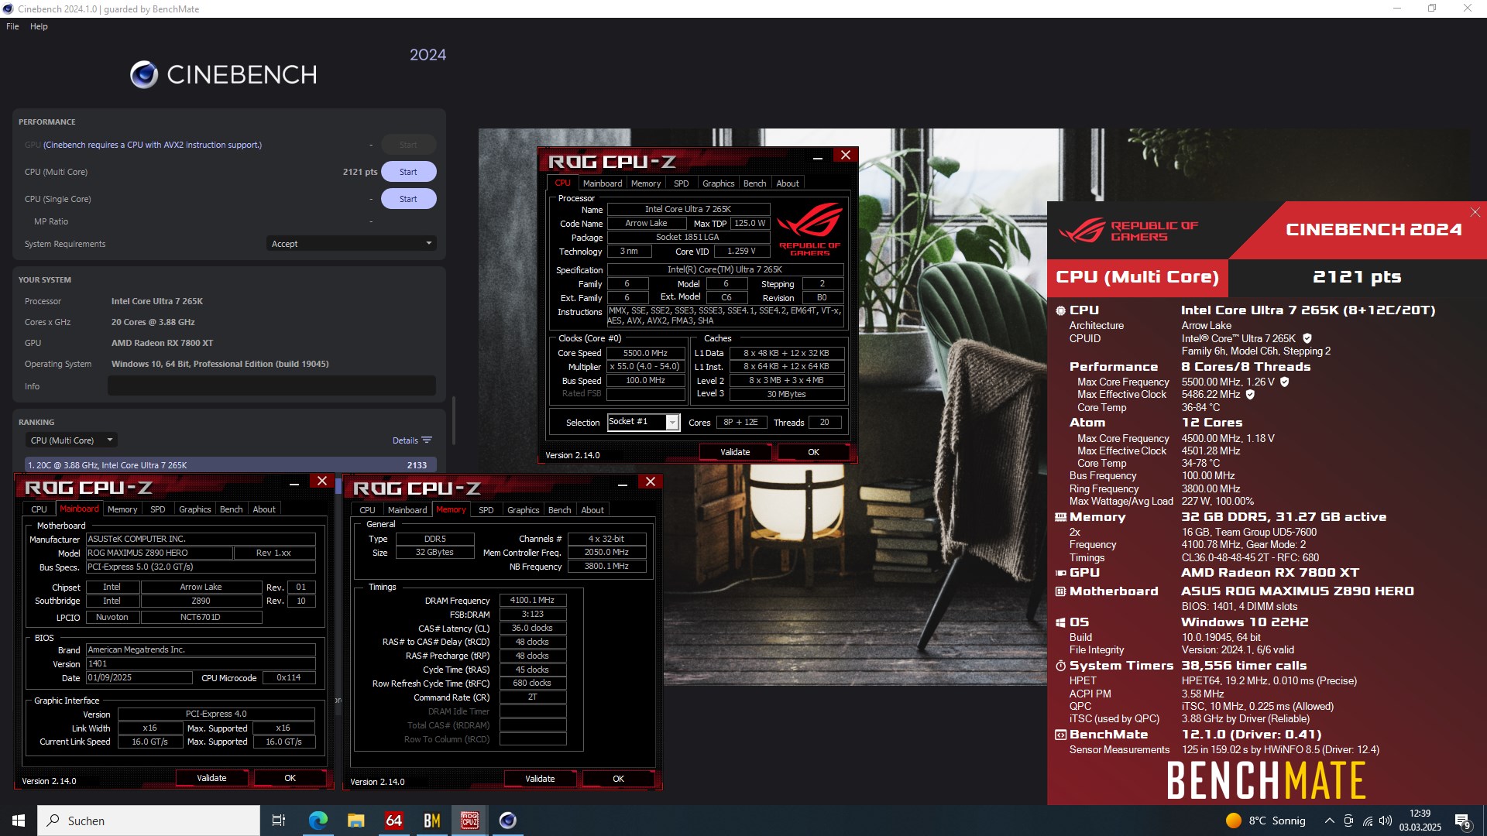Click the Windows Start button
This screenshot has height=836, width=1487.
pyautogui.click(x=19, y=821)
